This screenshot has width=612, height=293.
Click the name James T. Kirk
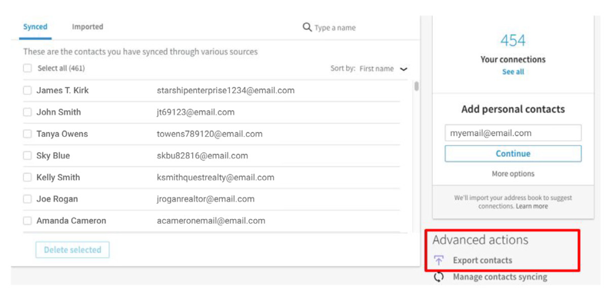[62, 90]
